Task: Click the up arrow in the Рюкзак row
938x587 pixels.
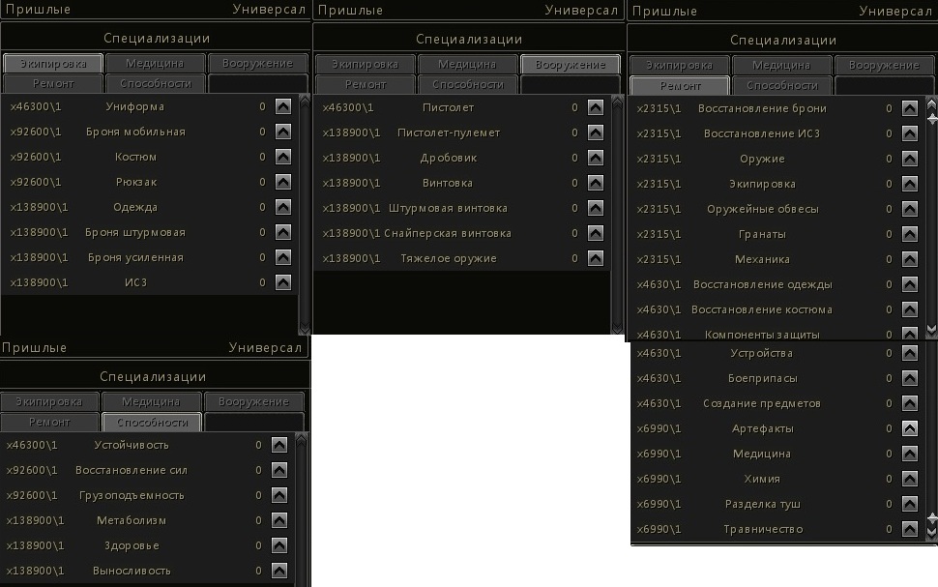Action: coord(282,182)
